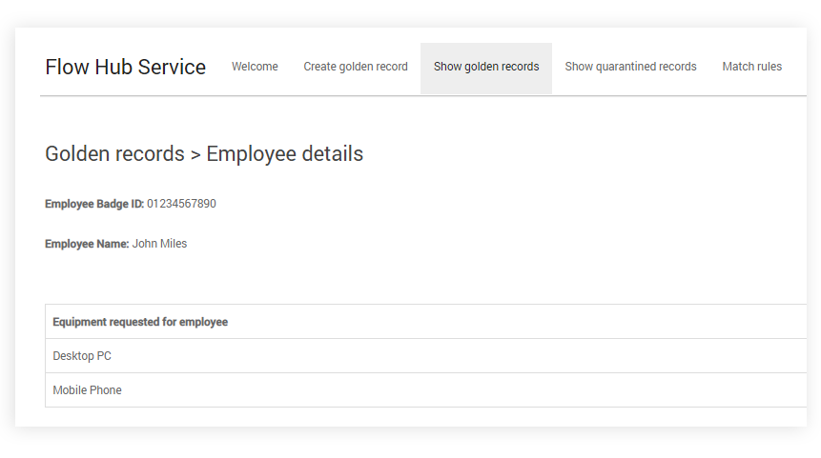Image resolution: width=821 pixels, height=458 pixels.
Task: Select the employee name John Miles
Action: coord(159,244)
